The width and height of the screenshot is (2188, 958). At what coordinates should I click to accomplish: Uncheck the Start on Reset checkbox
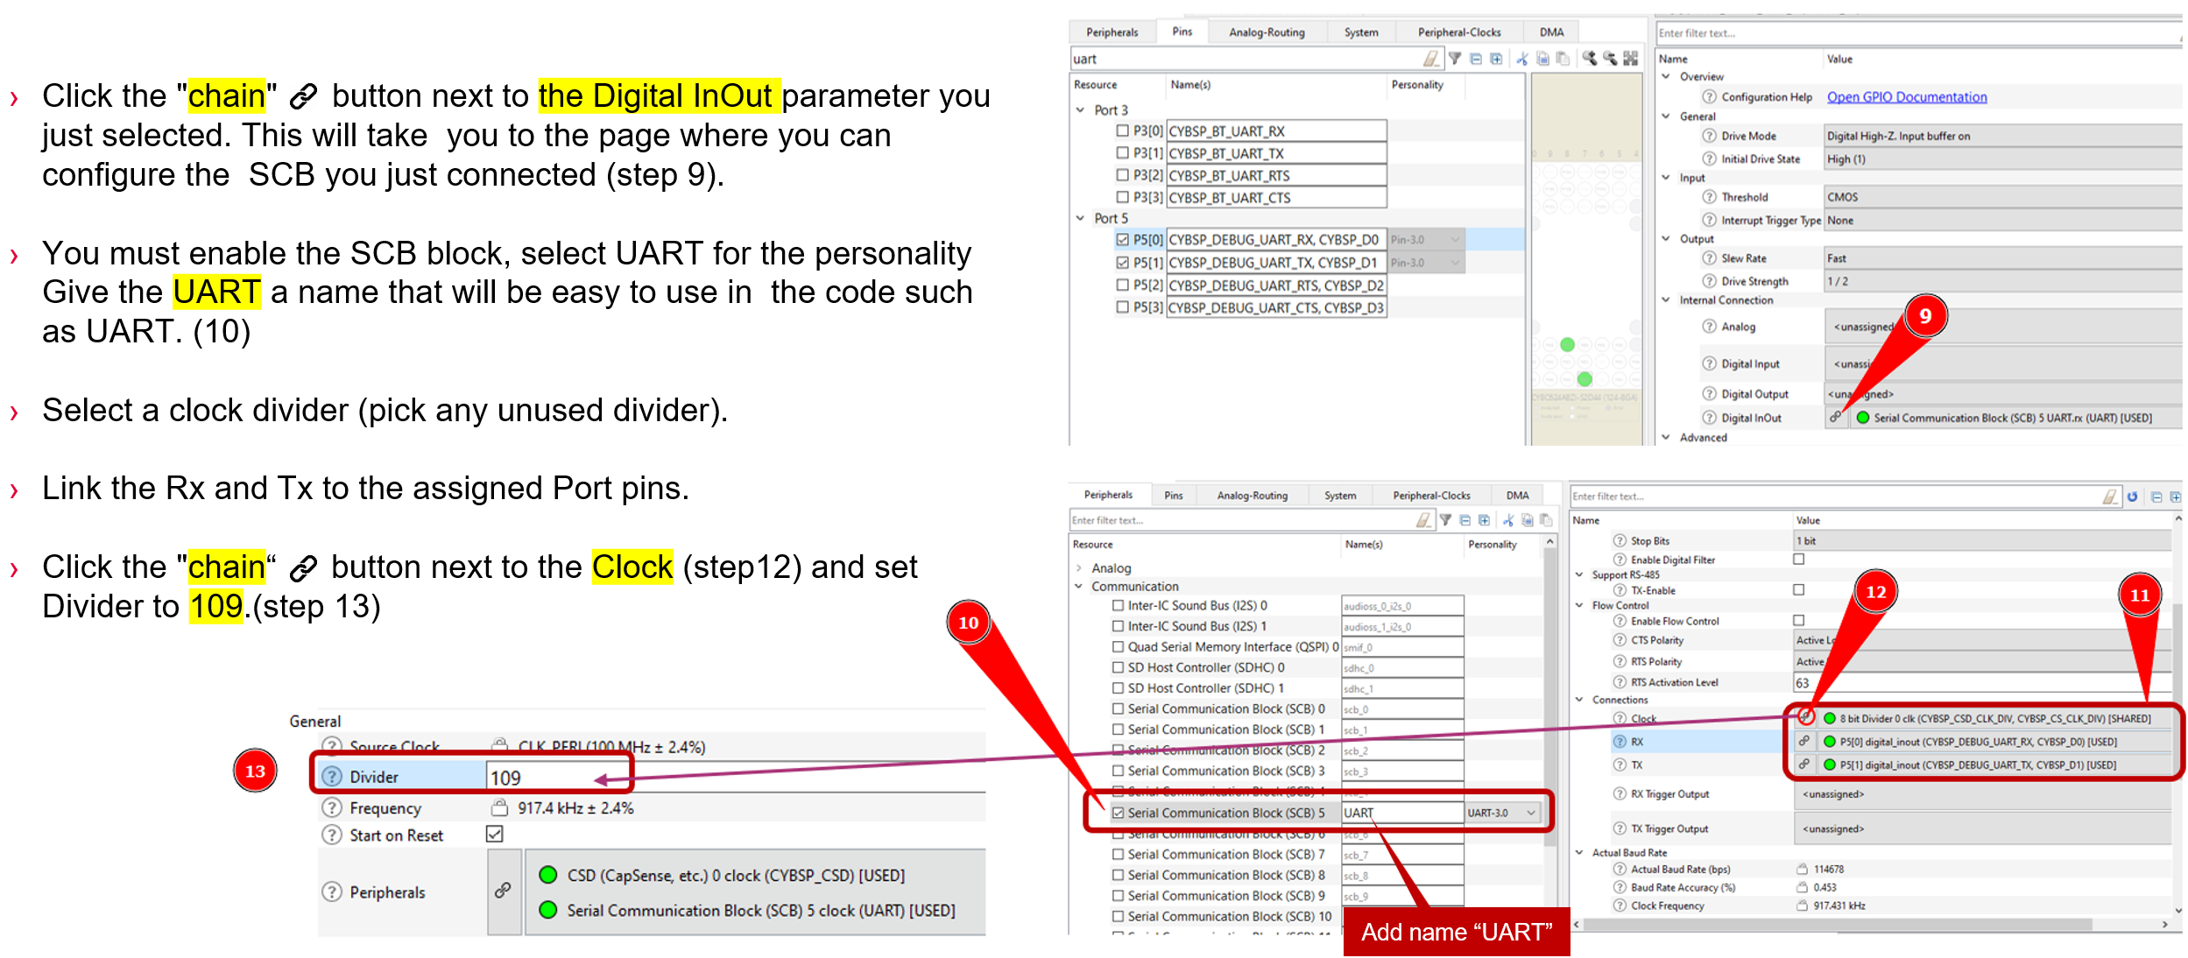pyautogui.click(x=493, y=835)
